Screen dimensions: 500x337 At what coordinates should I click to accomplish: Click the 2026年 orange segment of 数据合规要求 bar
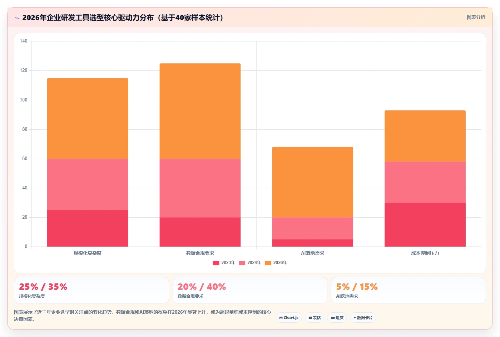(200, 111)
